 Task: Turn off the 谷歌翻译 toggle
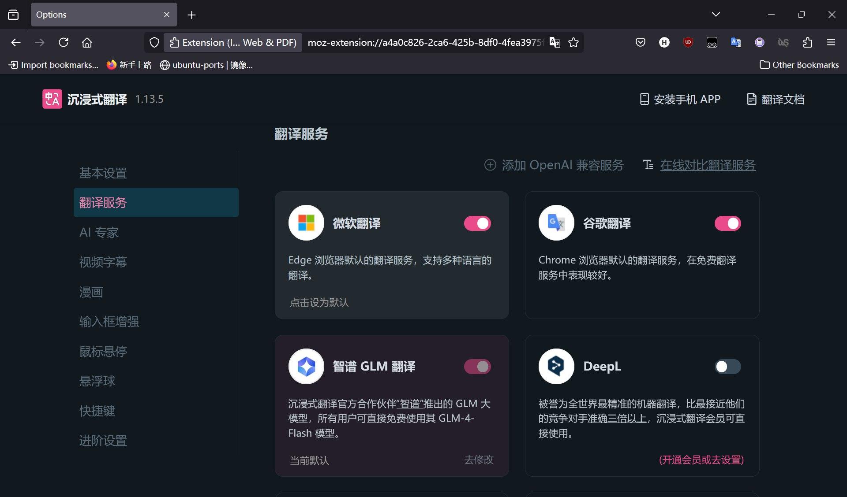727,223
